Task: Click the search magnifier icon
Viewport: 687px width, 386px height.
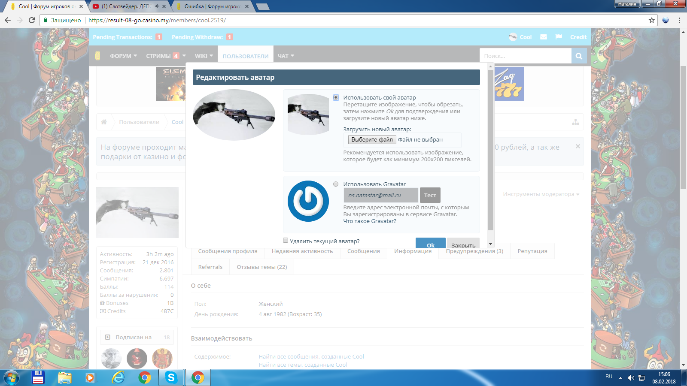Action: pyautogui.click(x=579, y=56)
